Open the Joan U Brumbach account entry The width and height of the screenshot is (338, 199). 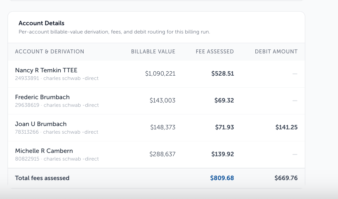click(x=156, y=128)
